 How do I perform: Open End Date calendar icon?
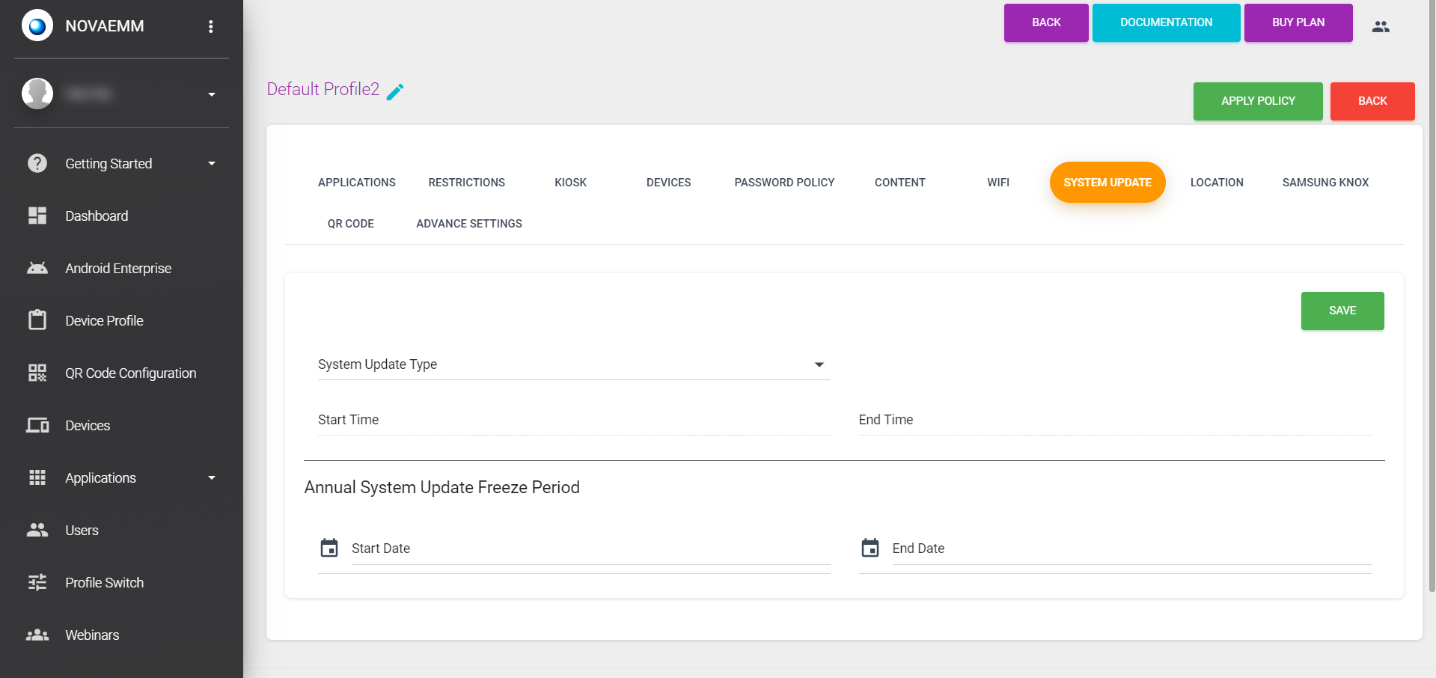tap(870, 548)
